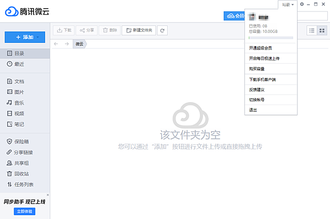The image size is (330, 219).
Task: Open the dropdown arrow on 添加 button
Action: pyautogui.click(x=38, y=37)
